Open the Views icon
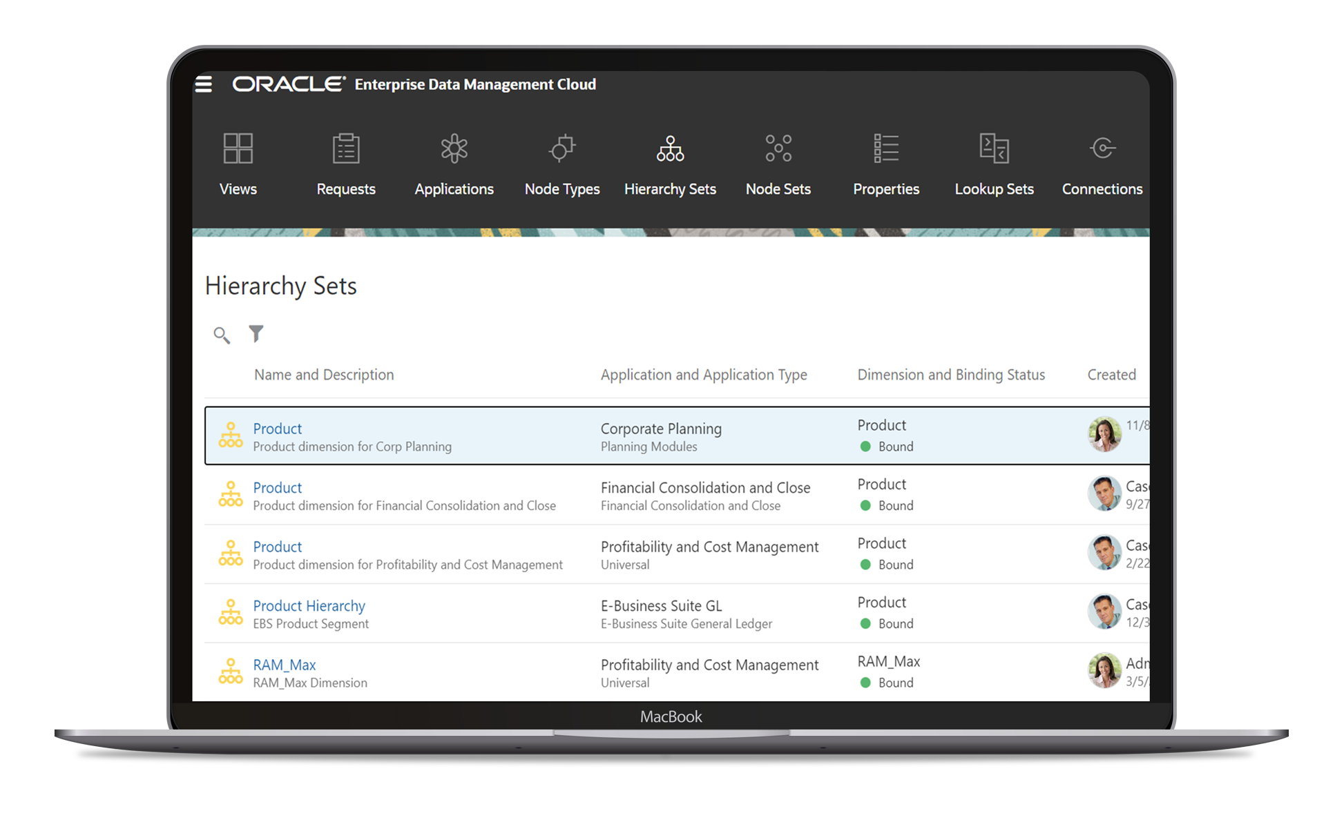Image resolution: width=1326 pixels, height=840 pixels. pyautogui.click(x=238, y=148)
